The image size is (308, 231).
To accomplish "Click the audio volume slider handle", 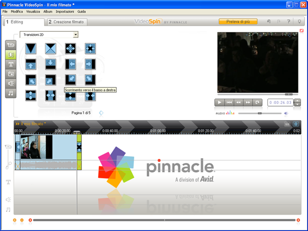I will pyautogui.click(x=260, y=113).
